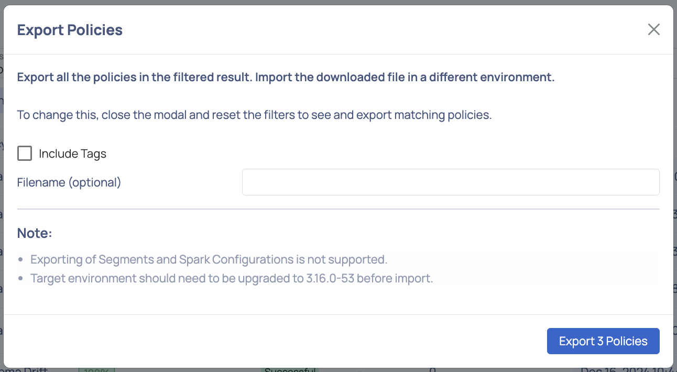The width and height of the screenshot is (677, 372).
Task: Click the 0 count value behind modal
Action: (432, 370)
